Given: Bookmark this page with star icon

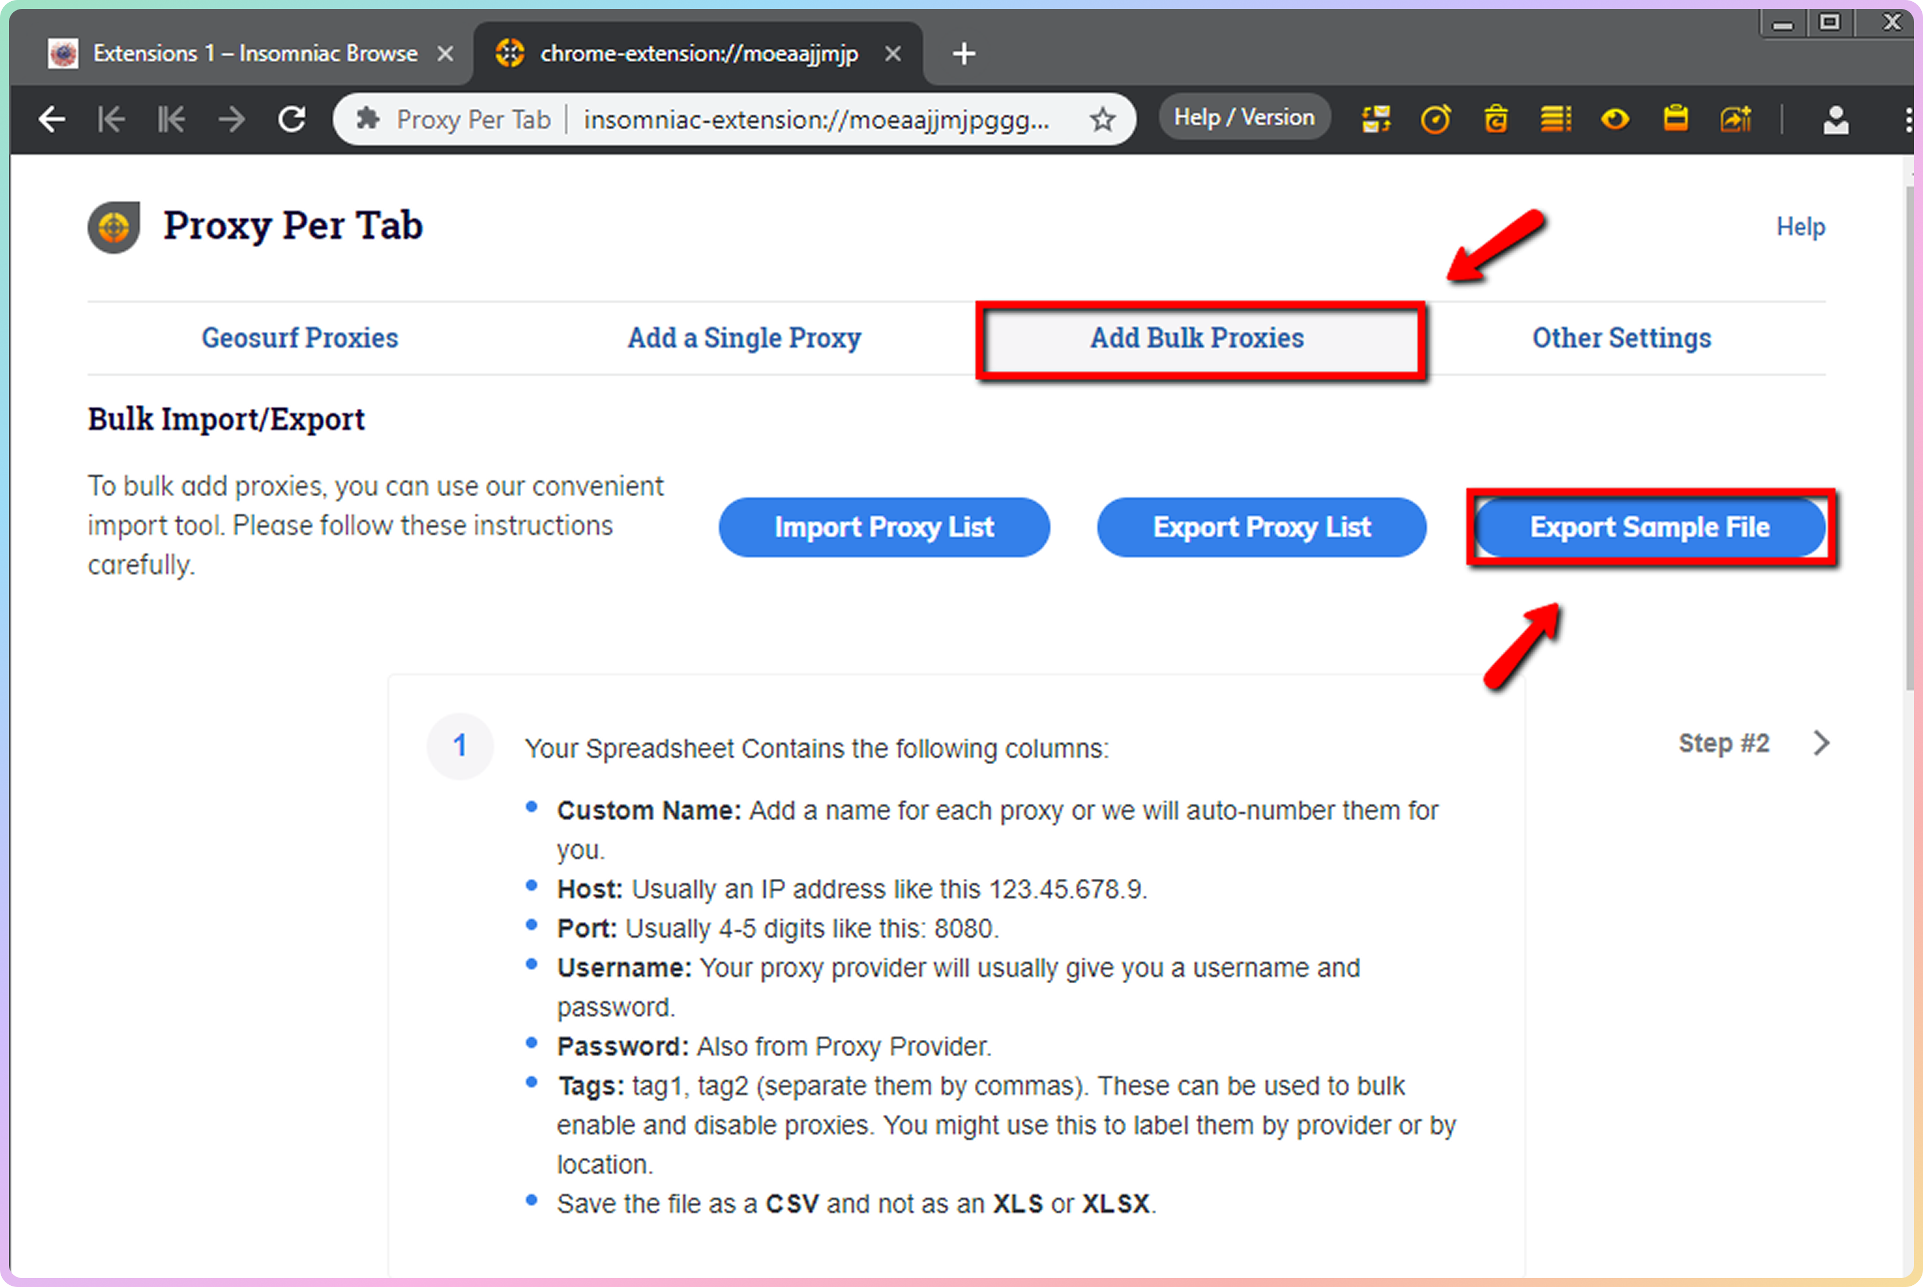Looking at the screenshot, I should point(1102,120).
